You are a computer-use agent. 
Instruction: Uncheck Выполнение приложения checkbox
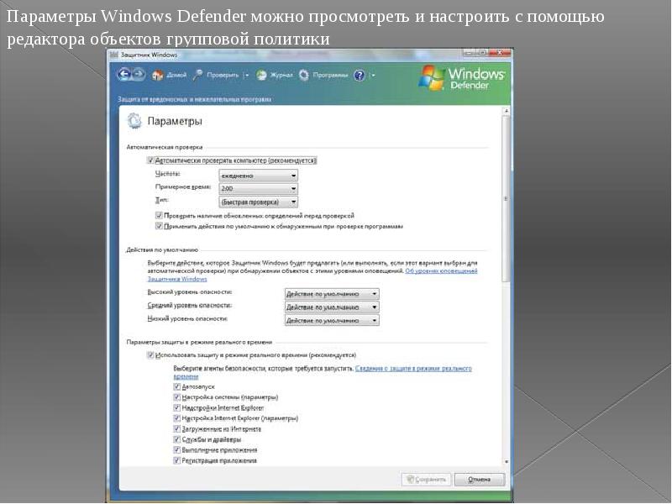[176, 450]
